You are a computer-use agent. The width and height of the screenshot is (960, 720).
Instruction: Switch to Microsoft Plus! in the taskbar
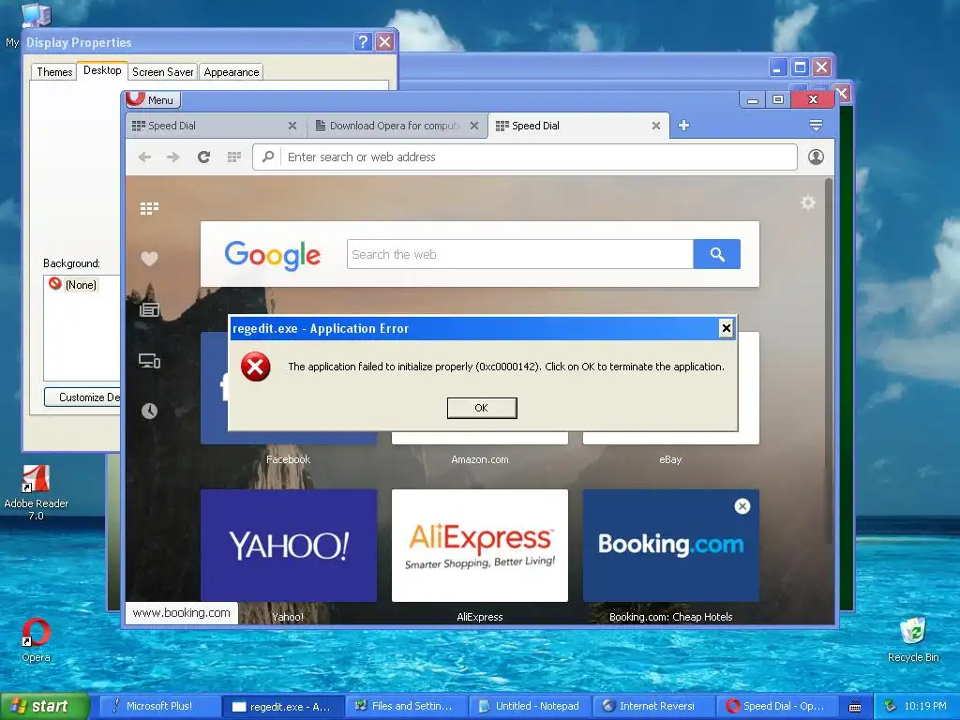(159, 706)
